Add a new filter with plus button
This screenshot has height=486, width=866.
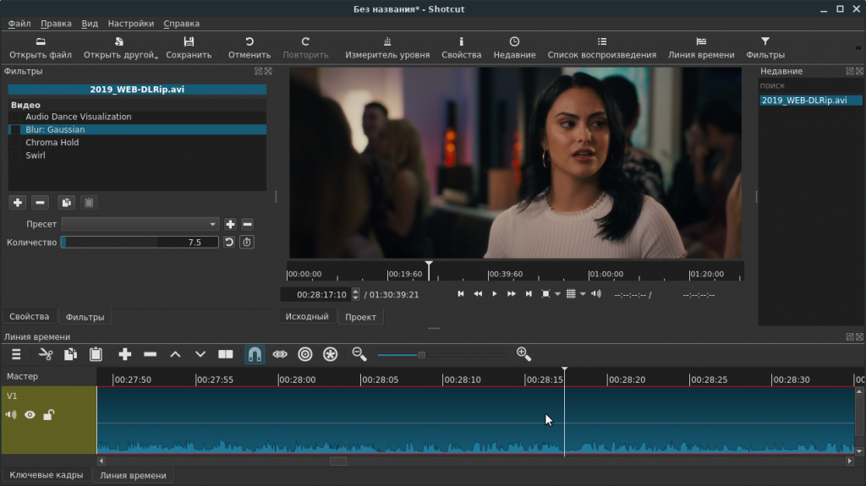click(x=17, y=202)
